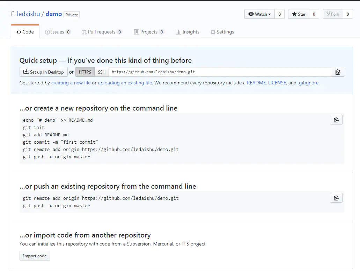Image resolution: width=360 pixels, height=272 pixels.
Task: Copy the new repository command block
Action: pyautogui.click(x=336, y=120)
